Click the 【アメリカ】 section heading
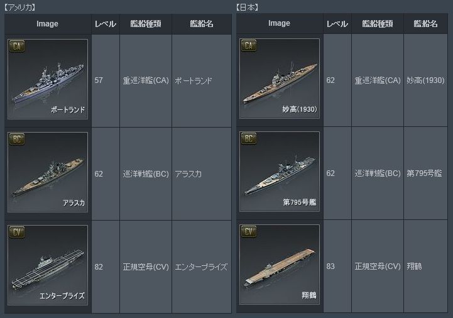453x318 pixels. point(20,8)
